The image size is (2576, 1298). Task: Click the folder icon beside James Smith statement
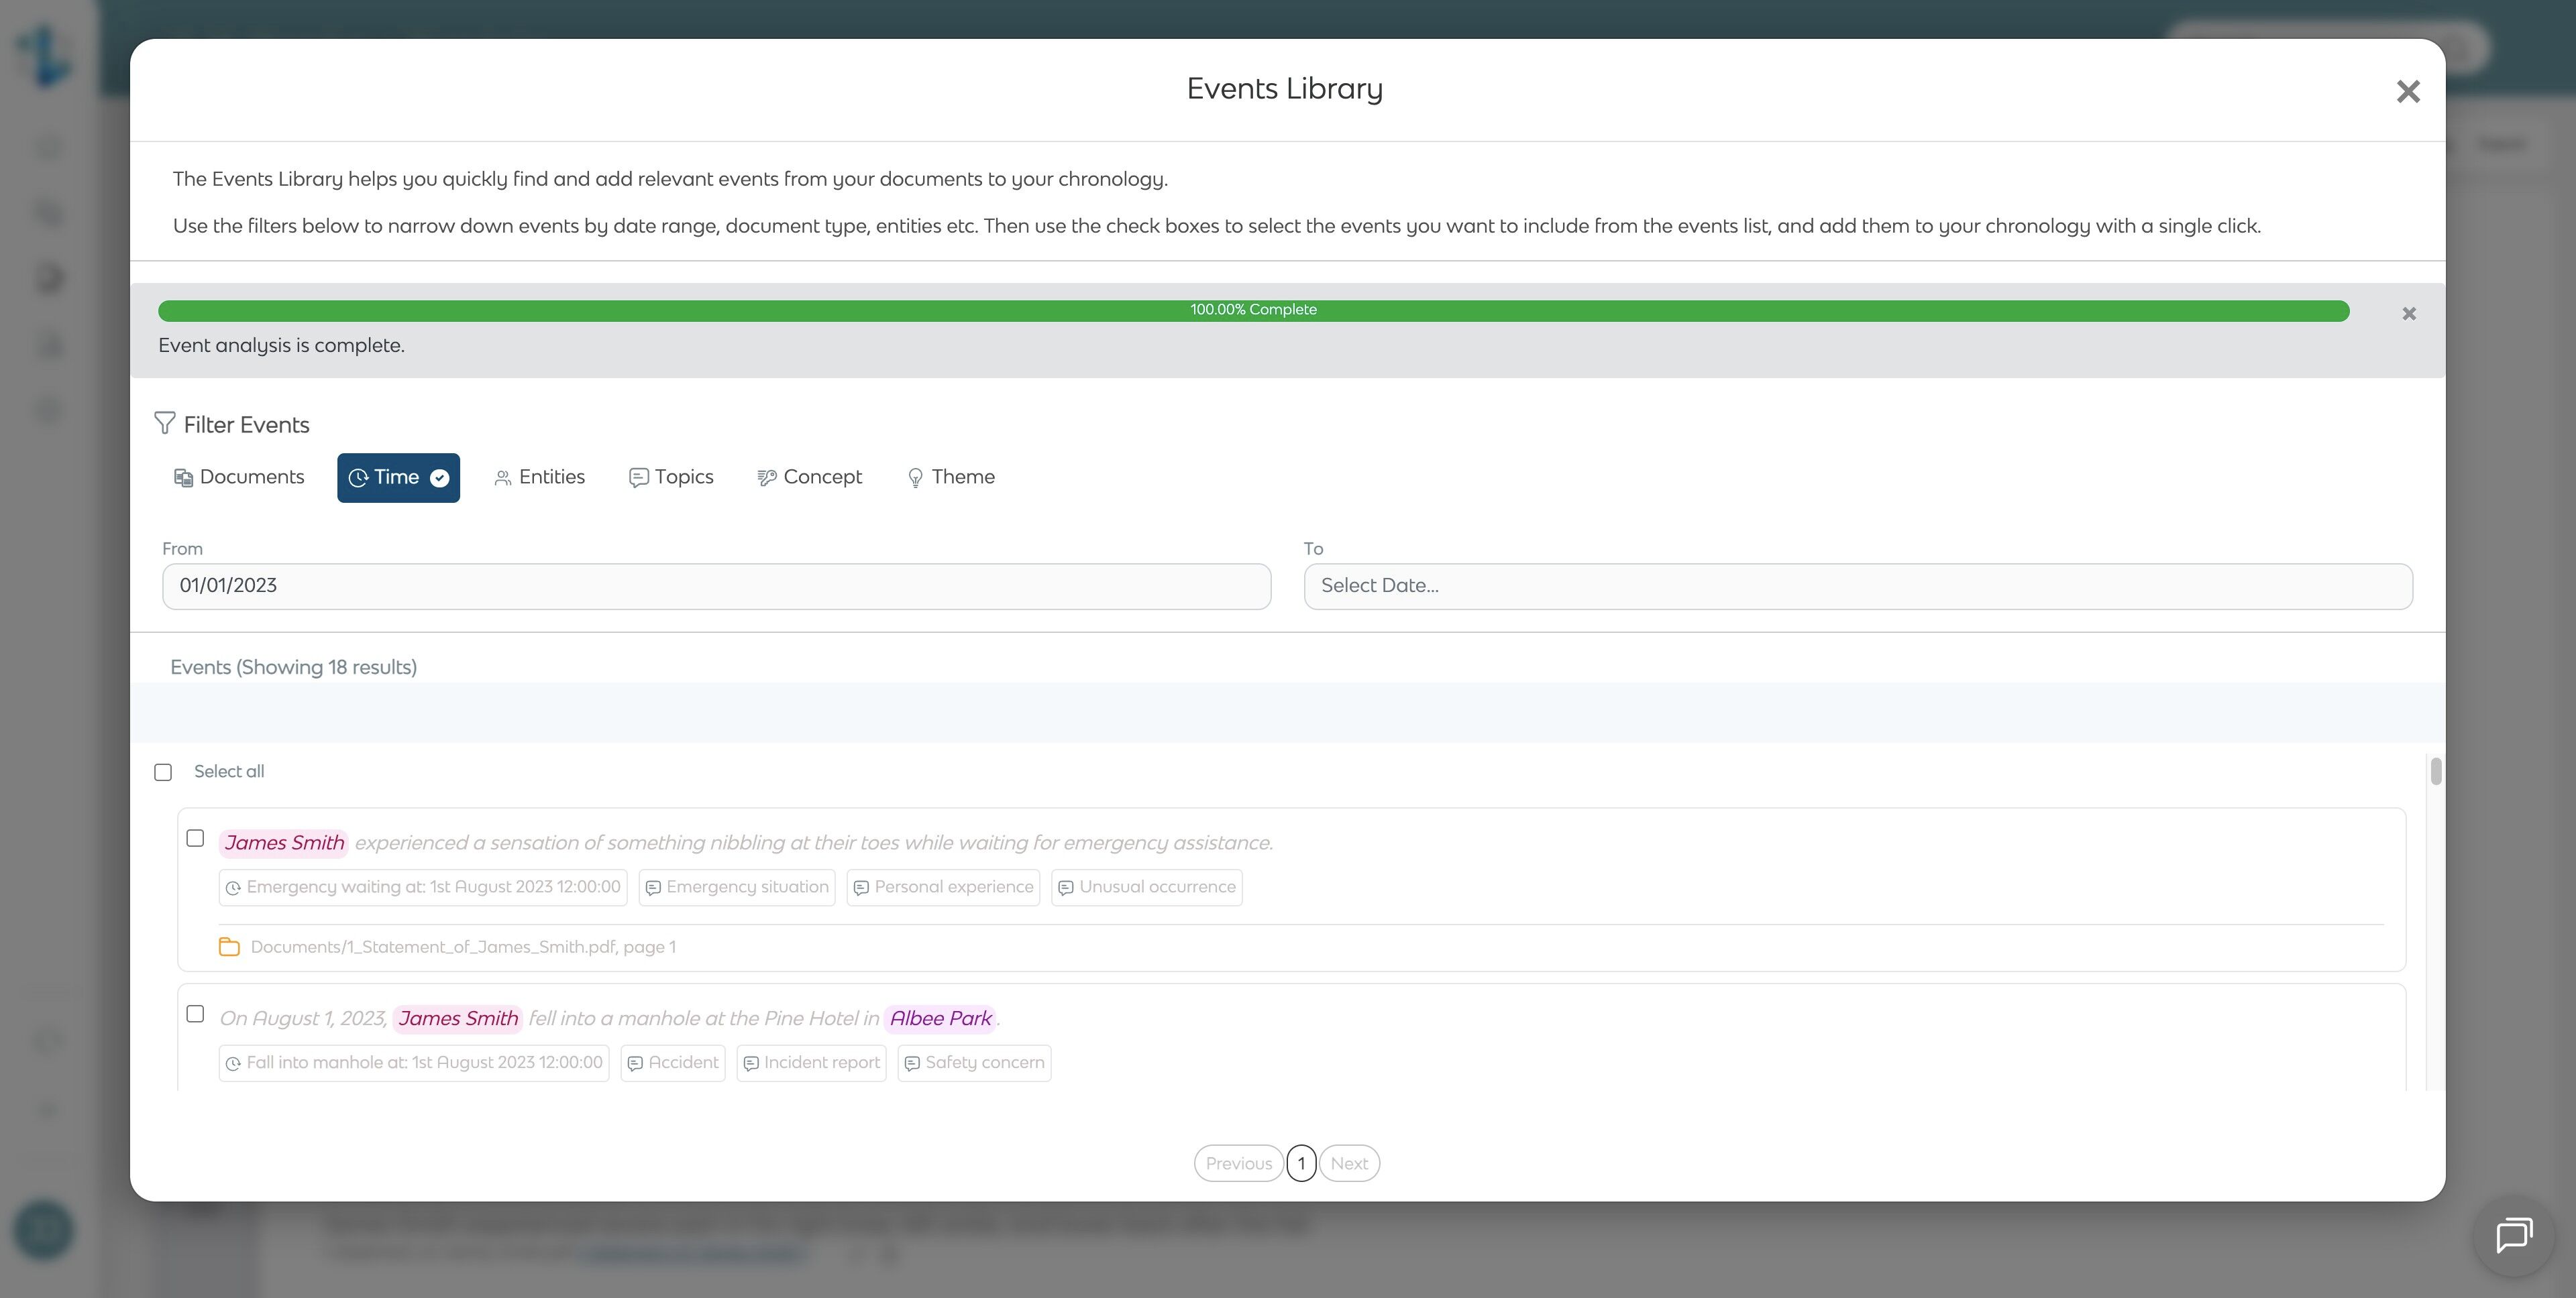pyautogui.click(x=229, y=946)
